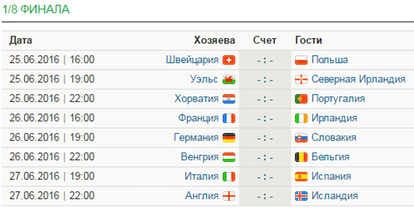Viewport: 414px width, 213px height.
Task: Click the Germany flag icon
Action: click(x=229, y=138)
